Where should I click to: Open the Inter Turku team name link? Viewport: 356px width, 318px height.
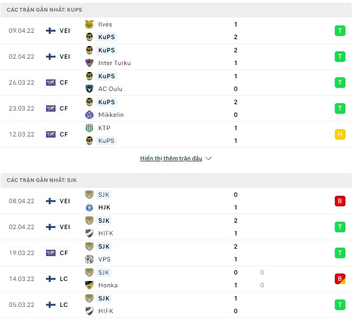pyautogui.click(x=114, y=63)
